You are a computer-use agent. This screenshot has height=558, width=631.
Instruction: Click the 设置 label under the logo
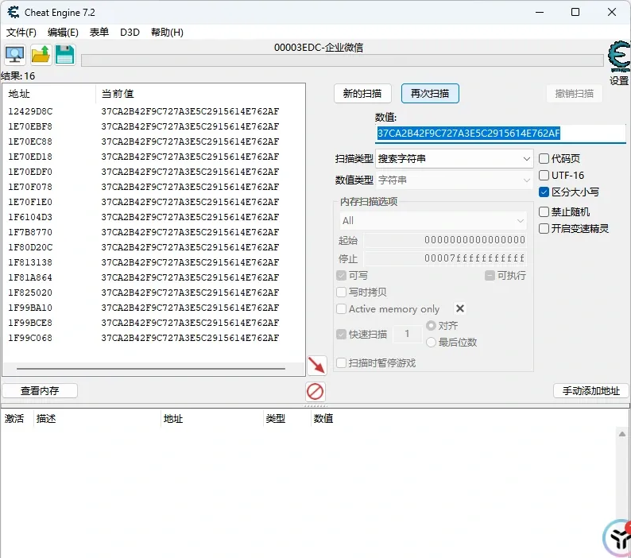point(618,80)
